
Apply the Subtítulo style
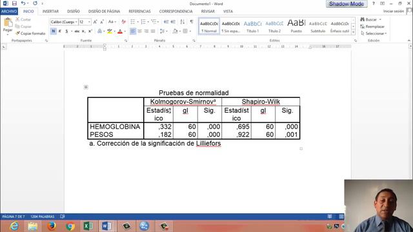pos(318,26)
